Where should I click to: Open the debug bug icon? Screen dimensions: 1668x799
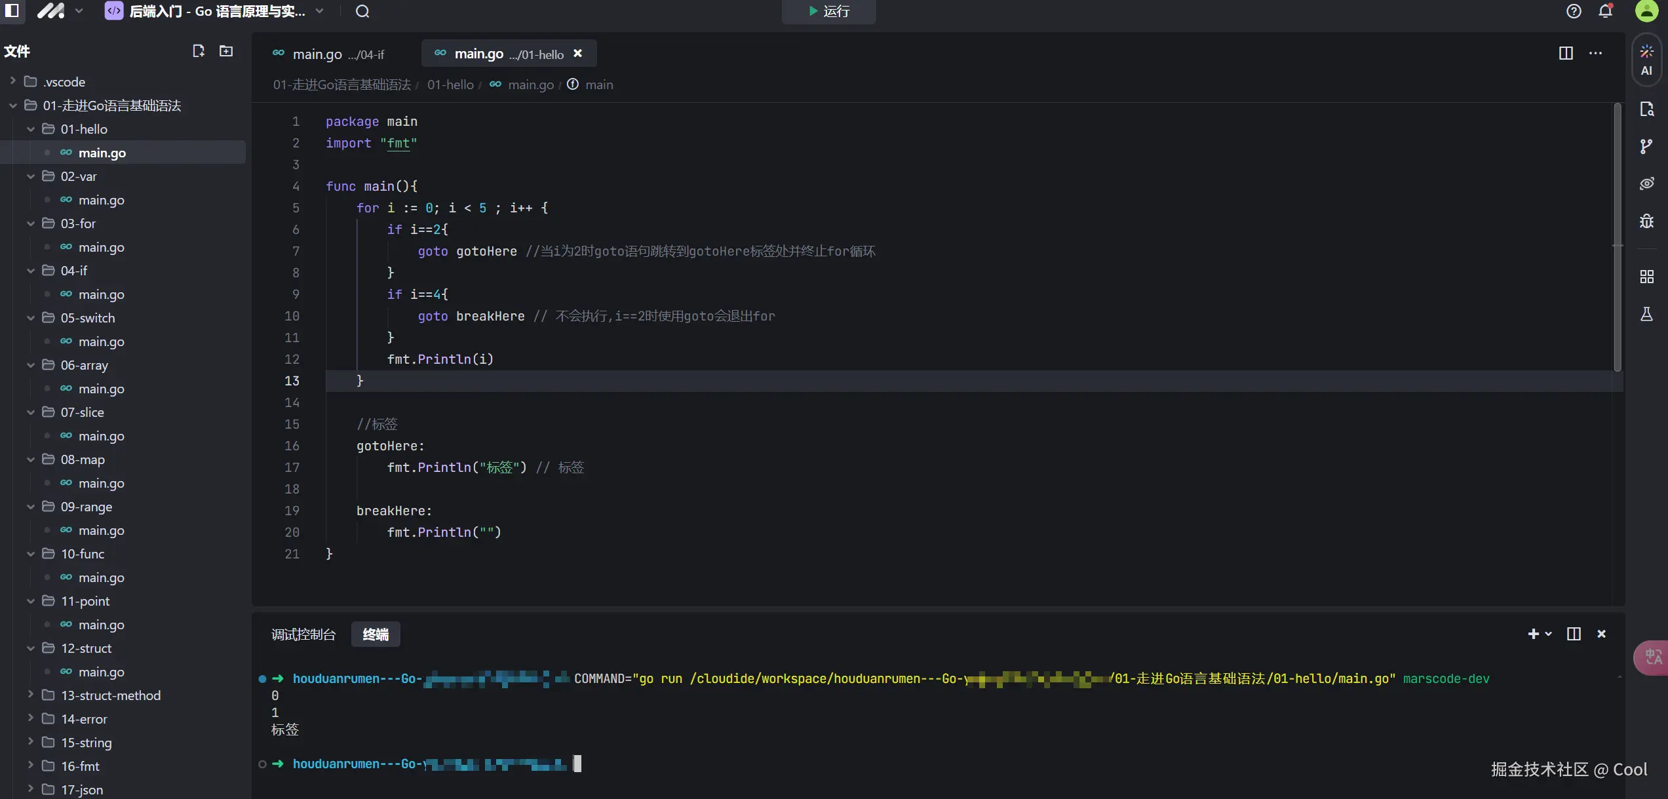click(1646, 221)
